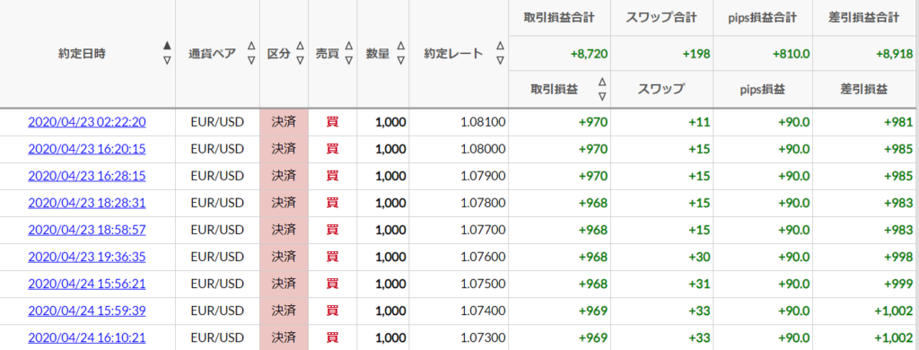This screenshot has width=919, height=350.
Task: Sort 売買 column ascending via up arrow
Action: 348,46
